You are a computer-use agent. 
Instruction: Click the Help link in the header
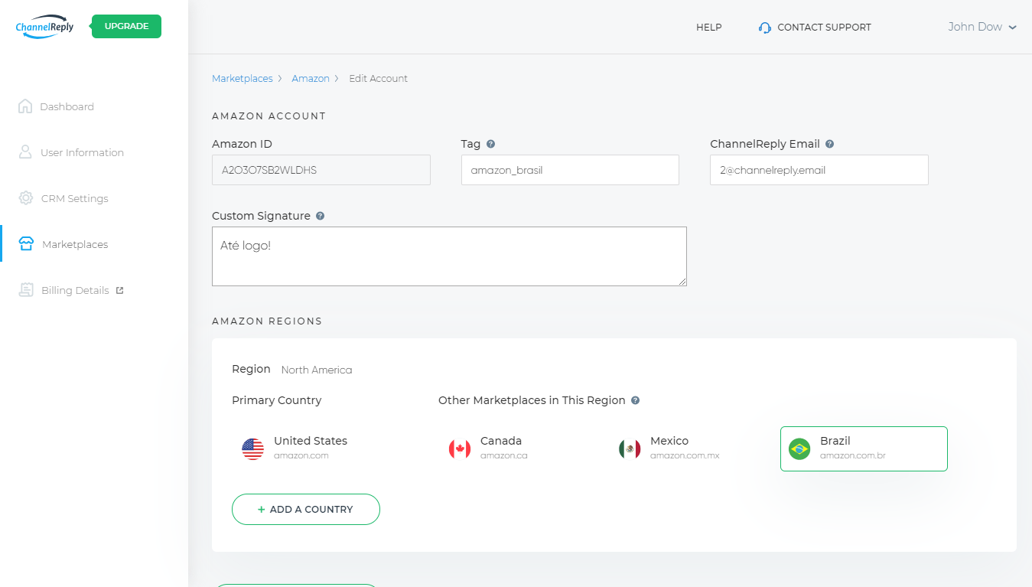click(x=708, y=27)
